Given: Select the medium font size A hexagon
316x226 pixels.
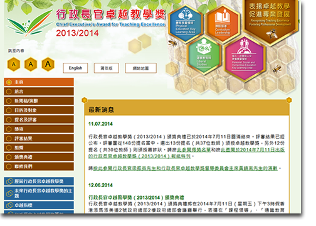Looking at the screenshot, I should click(x=31, y=64).
